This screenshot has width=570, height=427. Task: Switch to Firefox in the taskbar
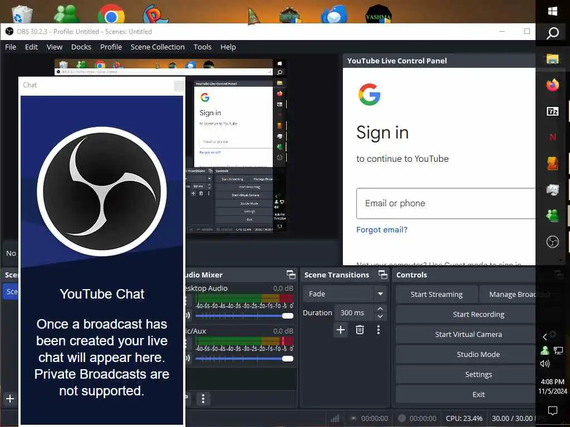(553, 85)
